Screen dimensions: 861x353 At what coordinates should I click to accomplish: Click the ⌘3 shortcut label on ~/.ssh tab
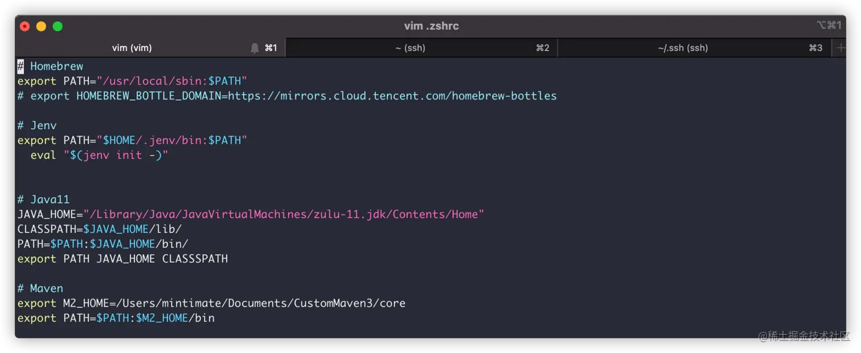coord(815,48)
